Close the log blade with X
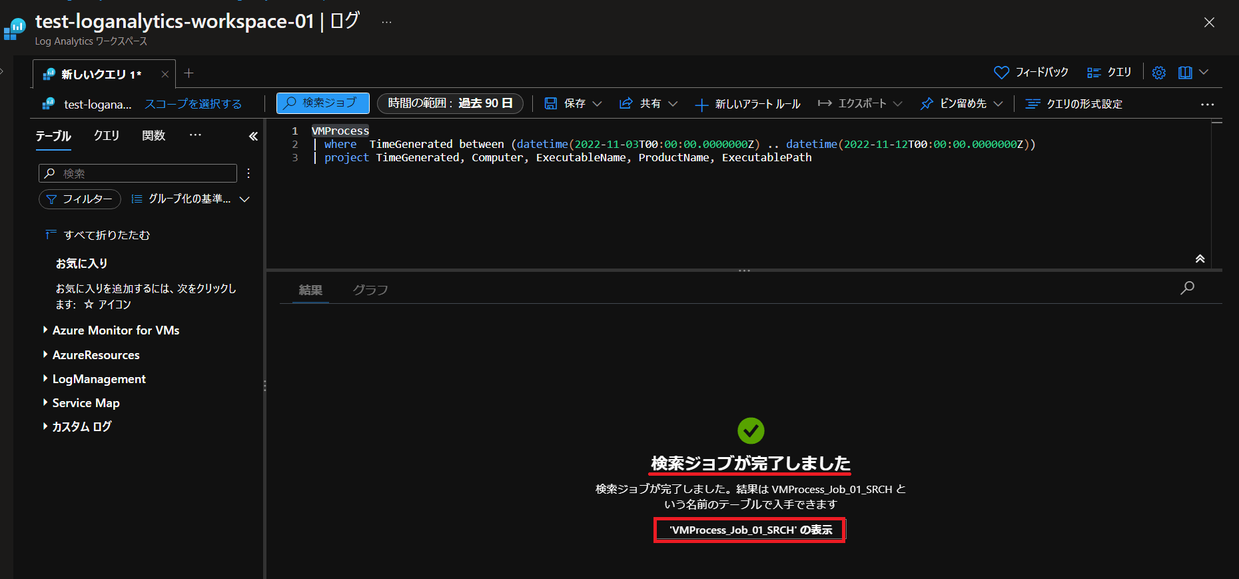The height and width of the screenshot is (579, 1239). pos(1210,23)
